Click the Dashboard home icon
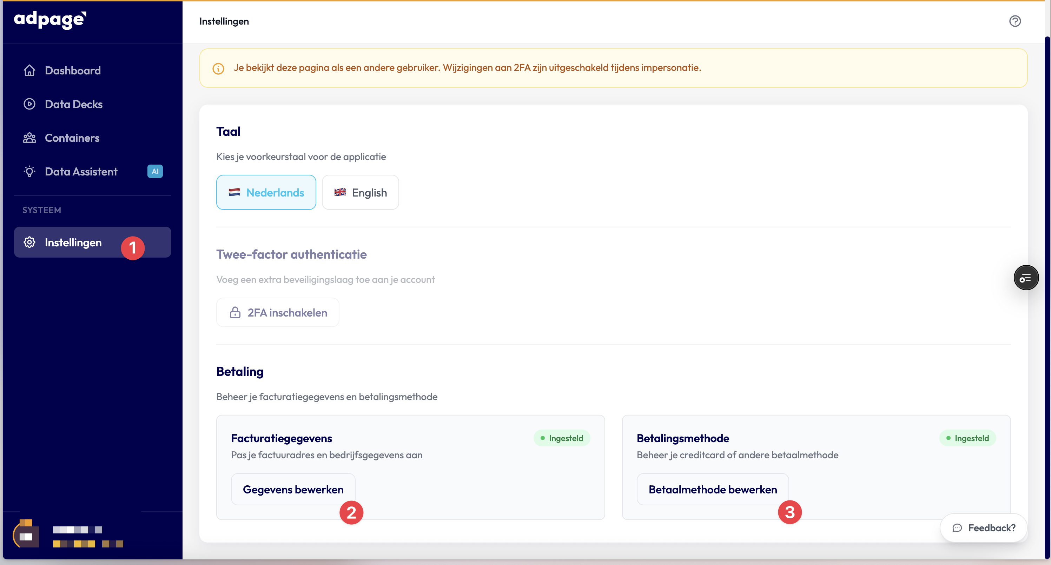Screen dimensions: 1051x565 [29, 71]
